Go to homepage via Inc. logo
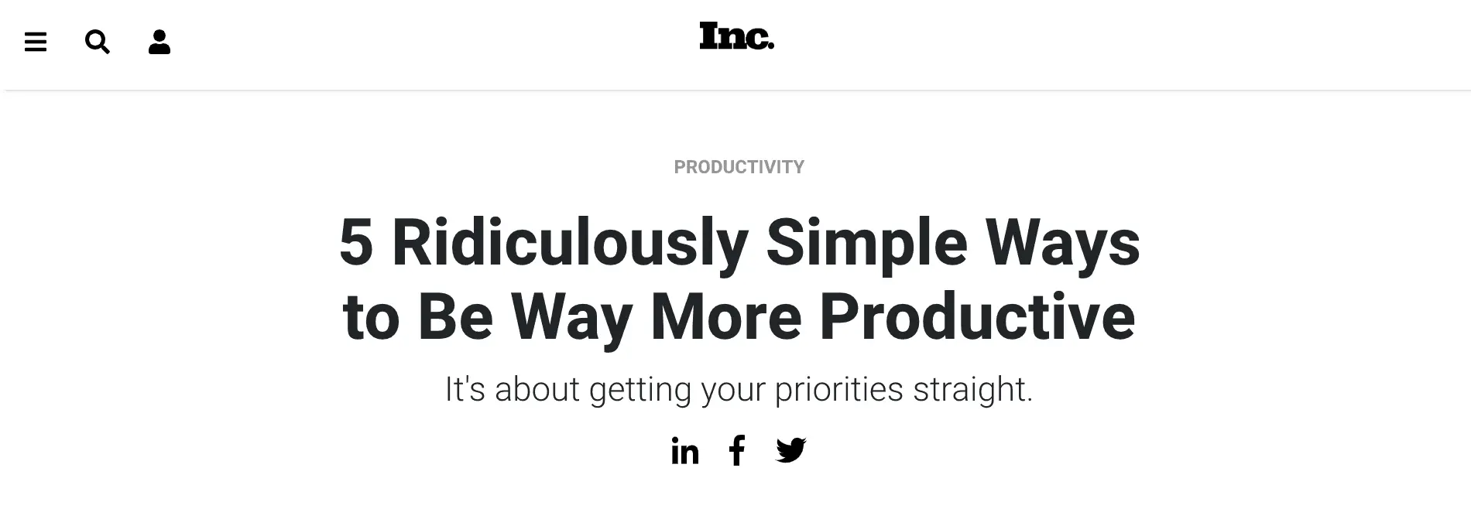The image size is (1471, 526). 737,36
